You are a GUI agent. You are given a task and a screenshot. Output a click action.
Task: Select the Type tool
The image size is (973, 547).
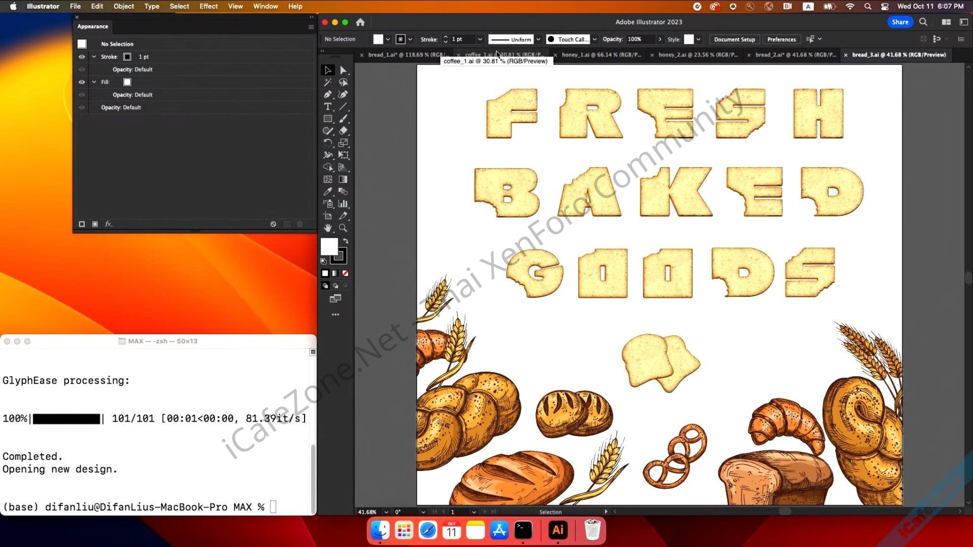click(x=327, y=107)
